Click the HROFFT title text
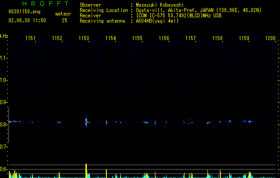The width and height of the screenshot is (280, 178). coord(46,4)
